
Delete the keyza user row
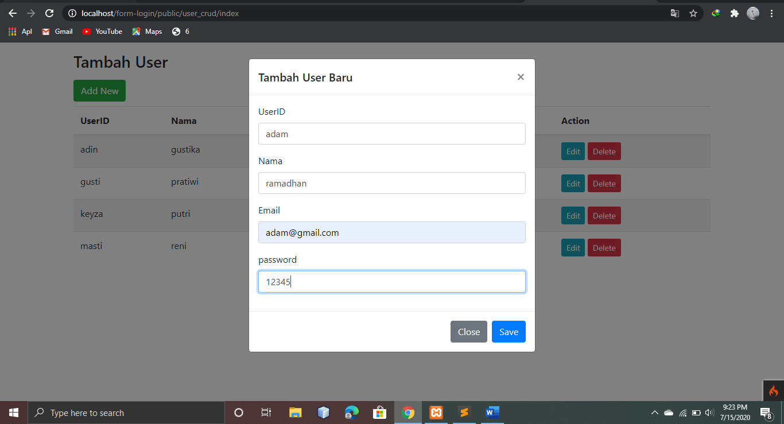point(604,216)
